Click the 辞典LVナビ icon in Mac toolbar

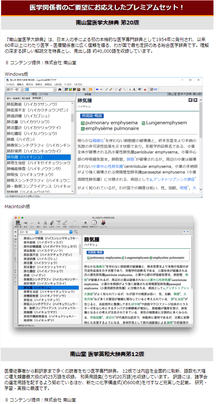tap(94, 223)
